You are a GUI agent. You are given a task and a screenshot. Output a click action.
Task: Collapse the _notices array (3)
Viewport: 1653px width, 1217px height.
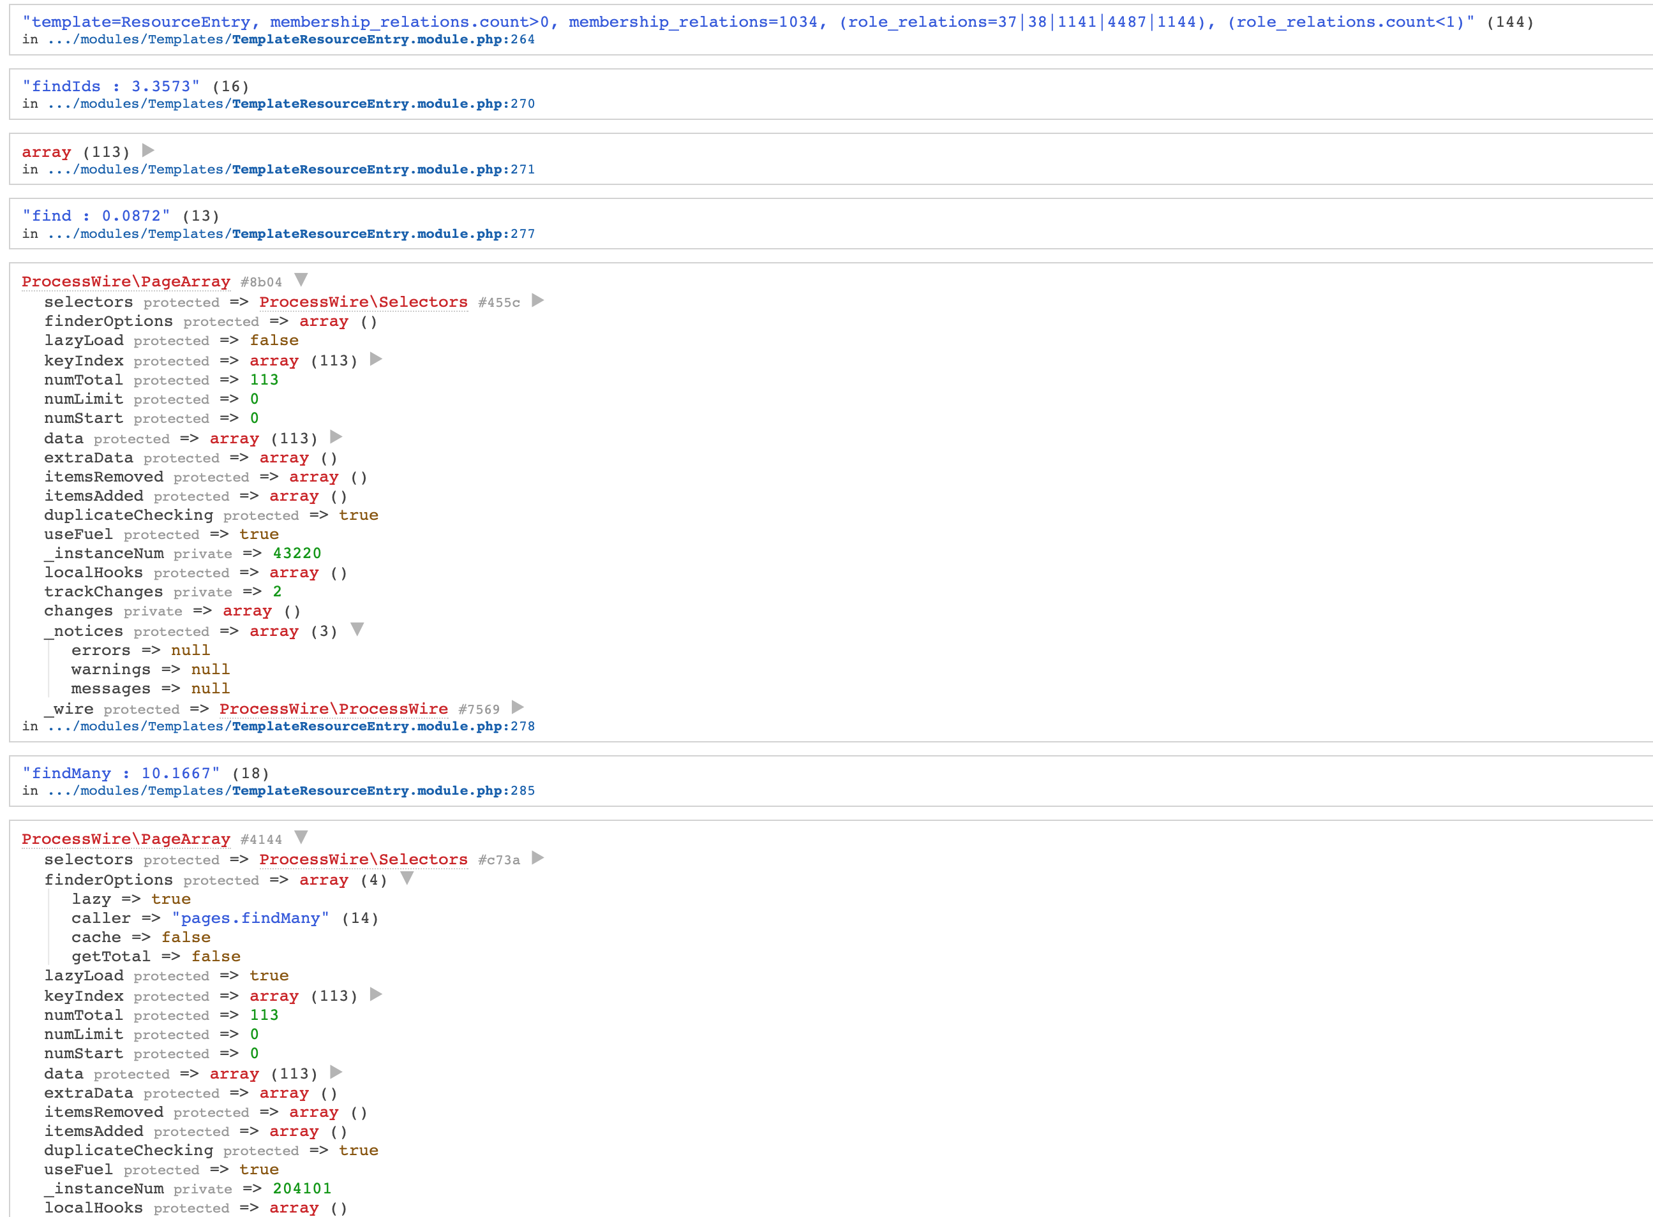pyautogui.click(x=357, y=630)
